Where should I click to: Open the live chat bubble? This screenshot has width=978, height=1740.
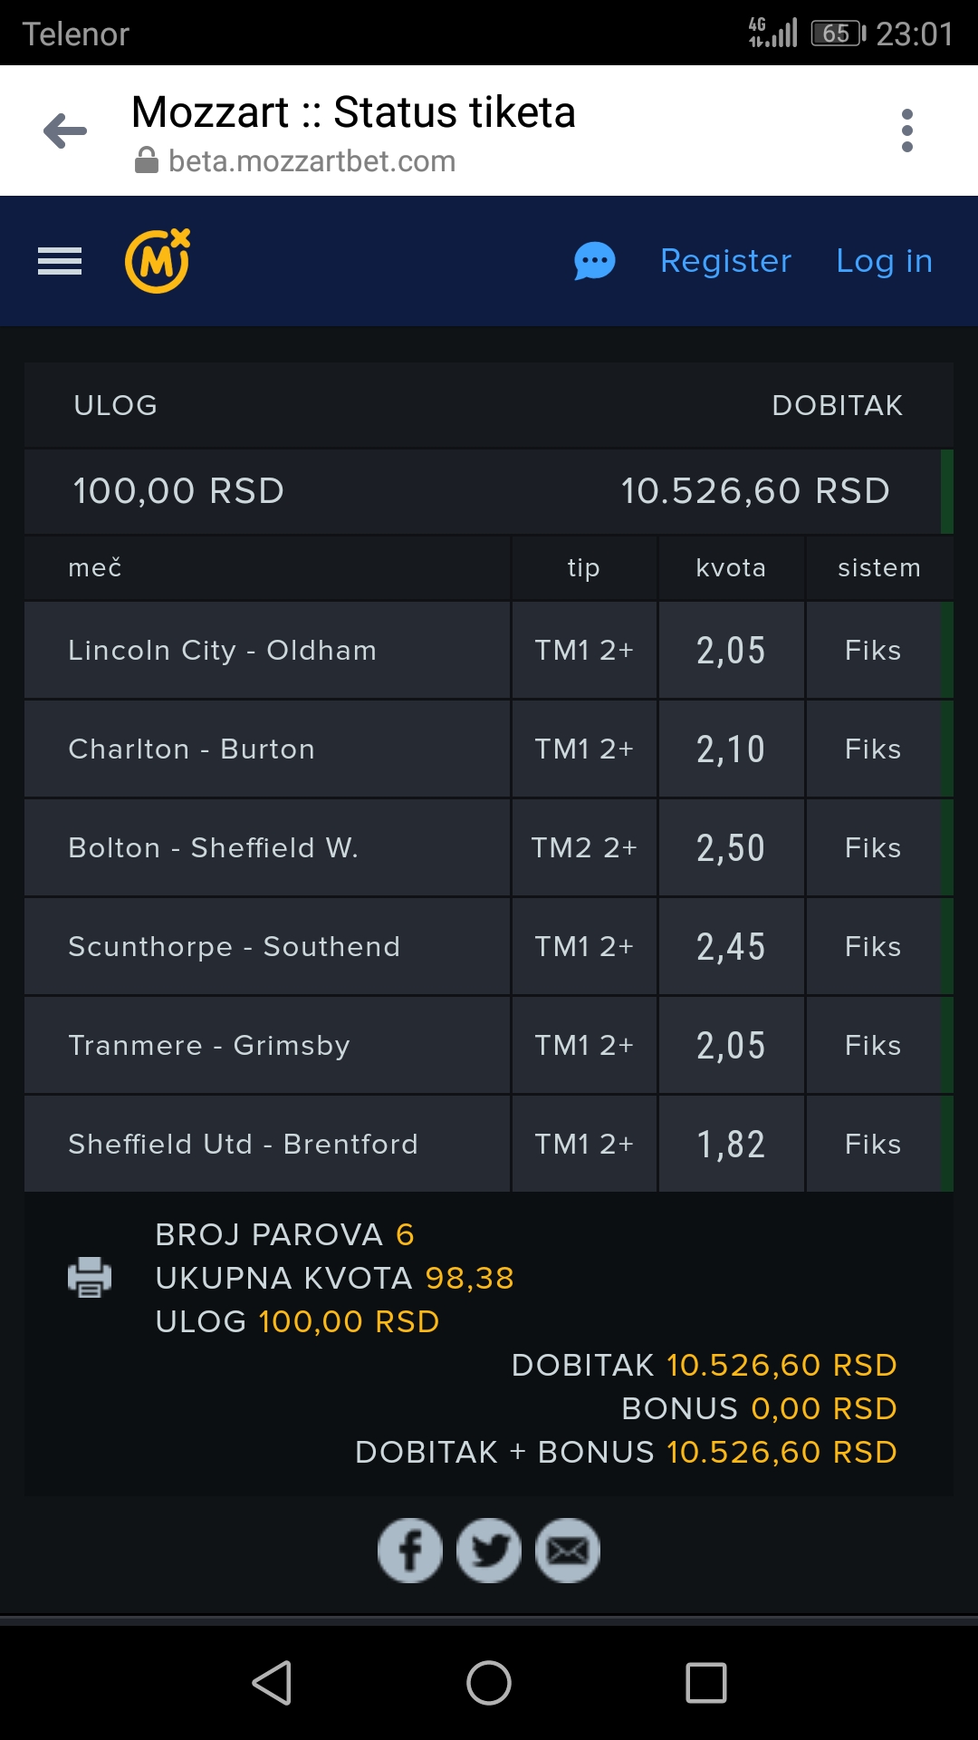pos(595,262)
